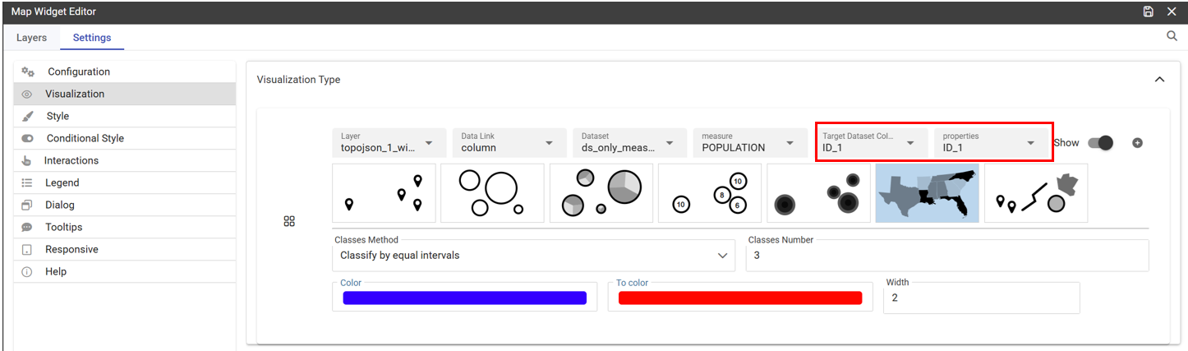Screen dimensions: 1188x351
Task: Collapse the Visualization Type panel chevron
Action: coord(1159,80)
